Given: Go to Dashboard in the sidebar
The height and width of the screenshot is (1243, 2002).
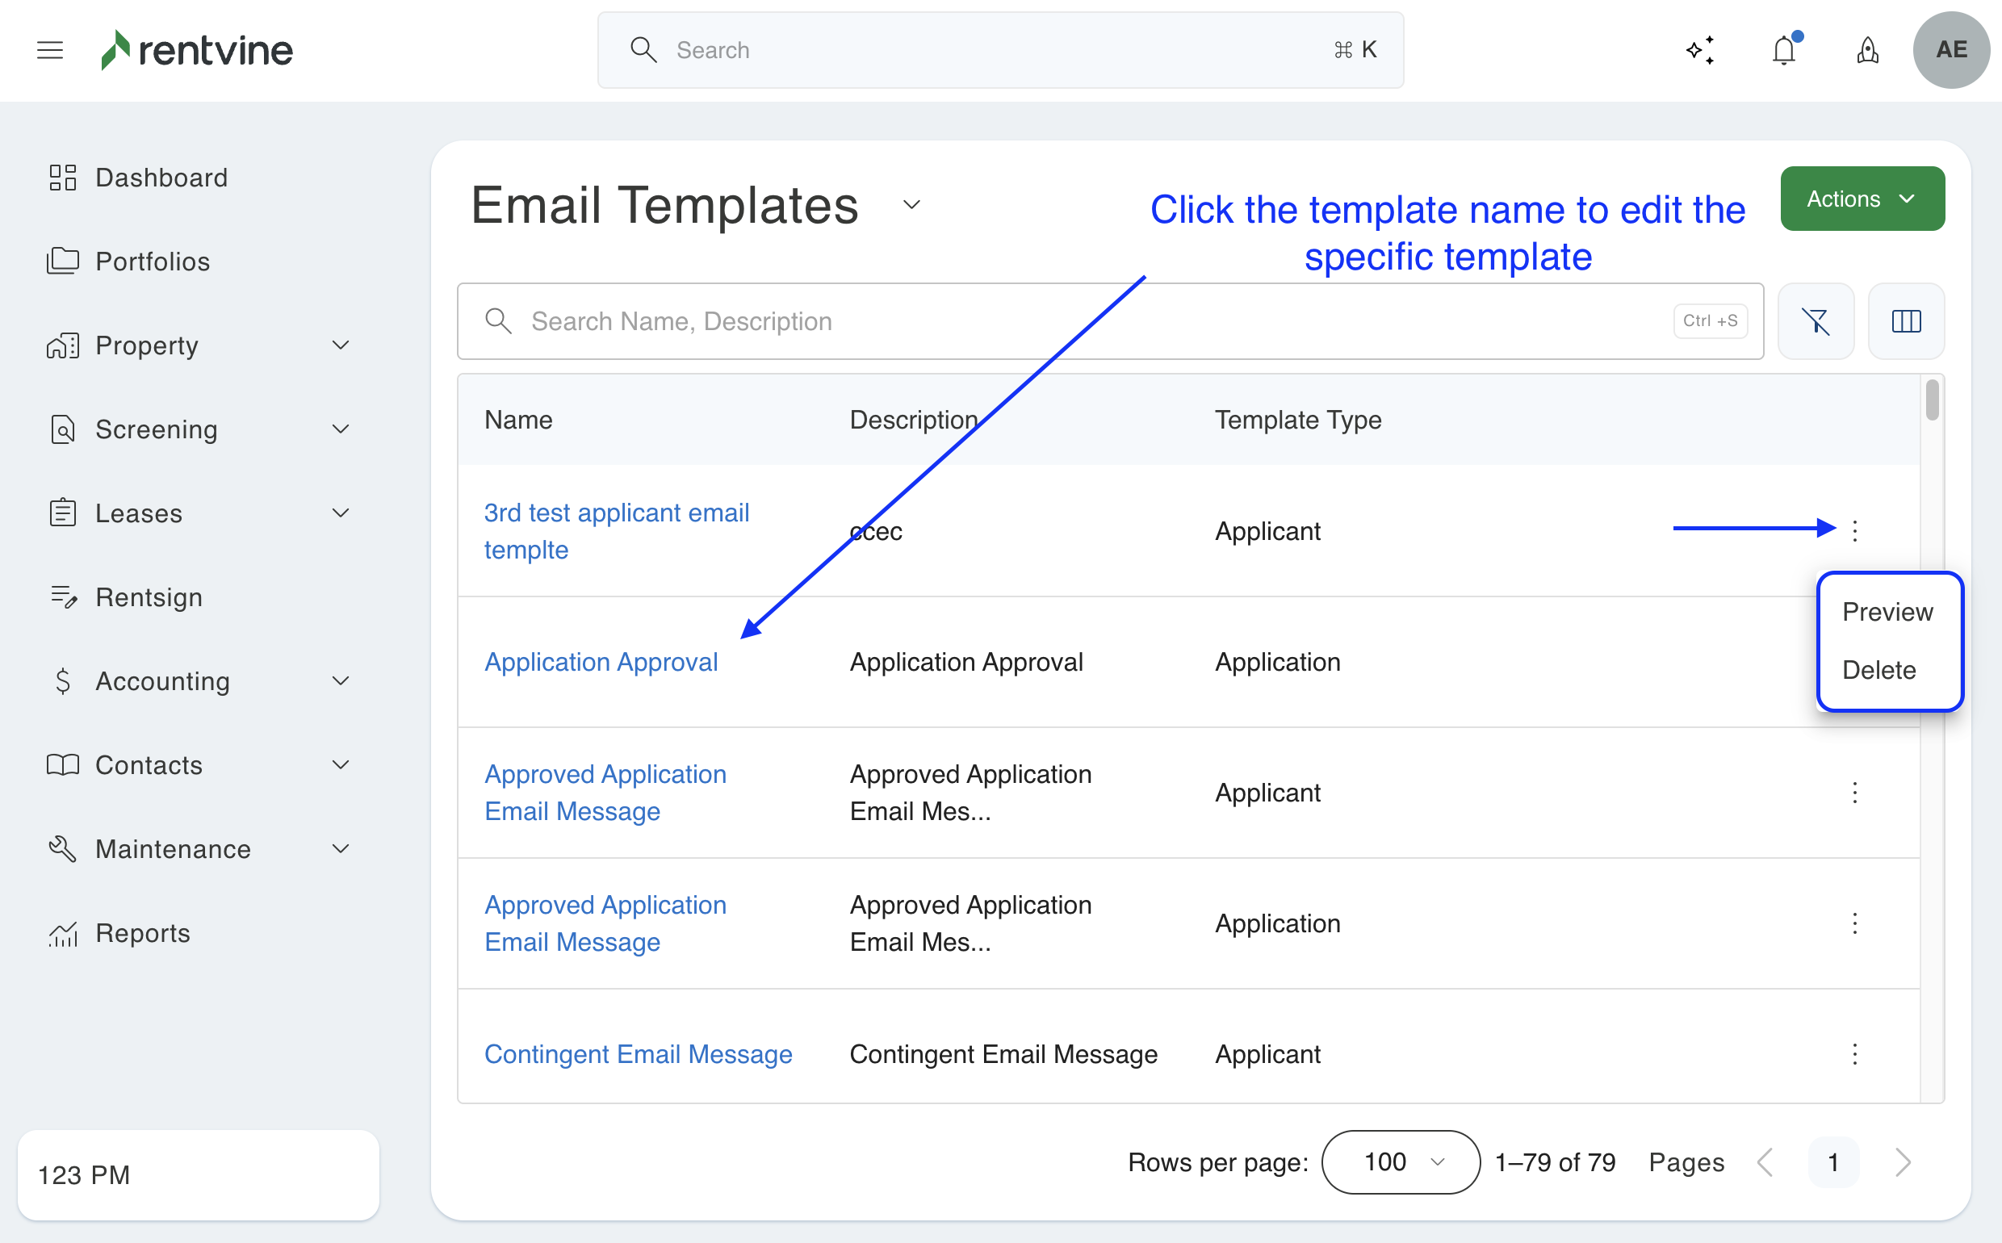Looking at the screenshot, I should [x=161, y=178].
